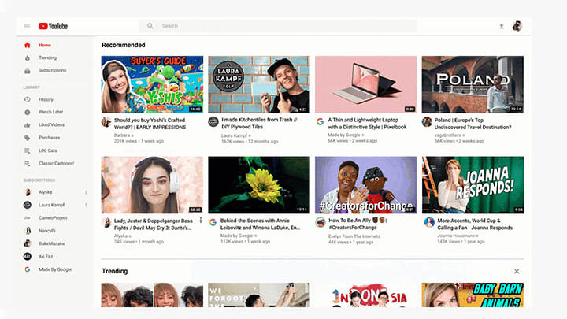Click the Subscriptions sidebar icon
Viewport: 567px width, 319px height.
pos(27,71)
